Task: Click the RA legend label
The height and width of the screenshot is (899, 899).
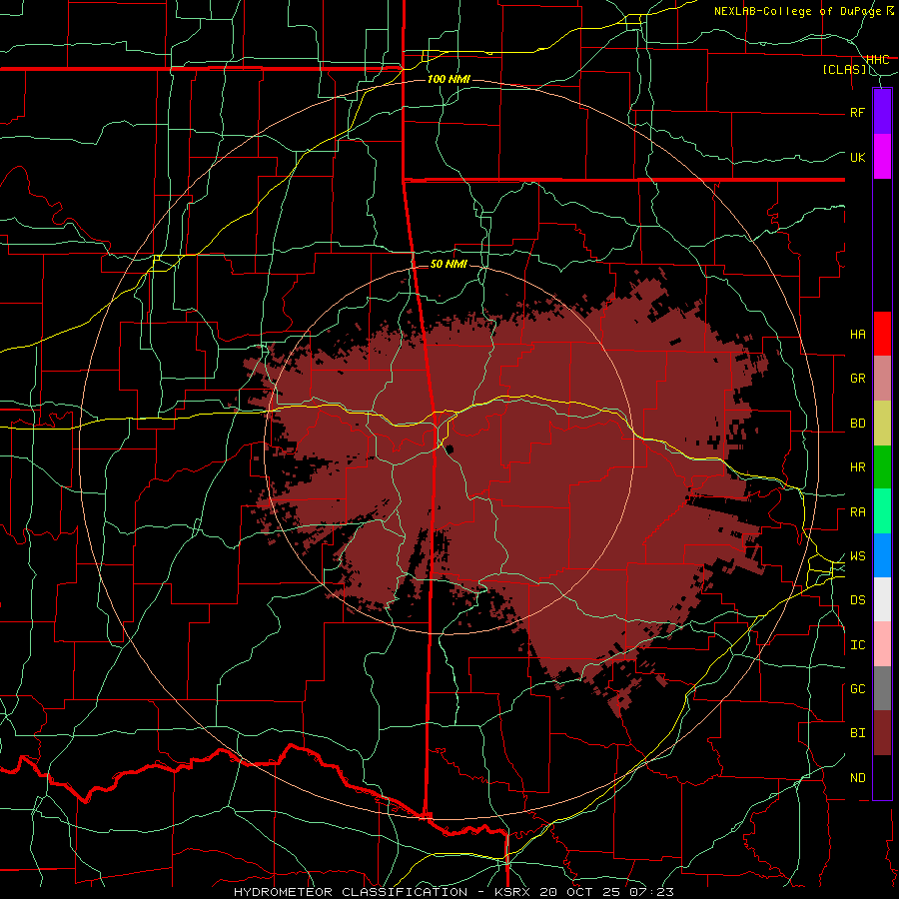Action: [x=857, y=512]
